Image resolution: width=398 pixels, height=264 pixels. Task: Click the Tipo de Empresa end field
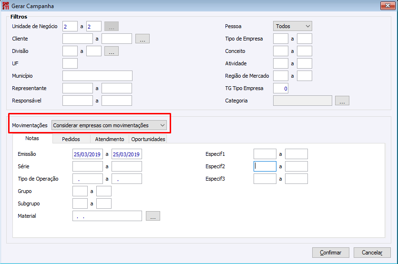pyautogui.click(x=305, y=39)
